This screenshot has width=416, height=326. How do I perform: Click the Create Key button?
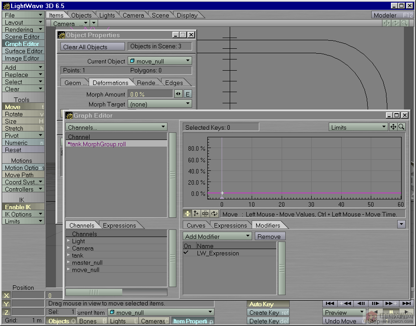coord(268,313)
